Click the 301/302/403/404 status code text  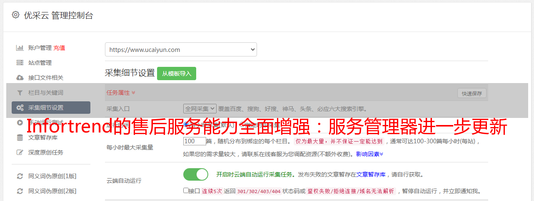pyautogui.click(x=259, y=191)
